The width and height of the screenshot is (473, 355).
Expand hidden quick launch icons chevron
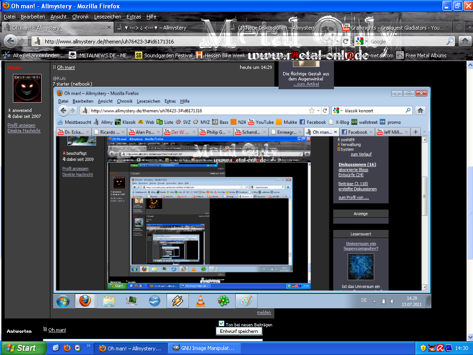coord(88,346)
